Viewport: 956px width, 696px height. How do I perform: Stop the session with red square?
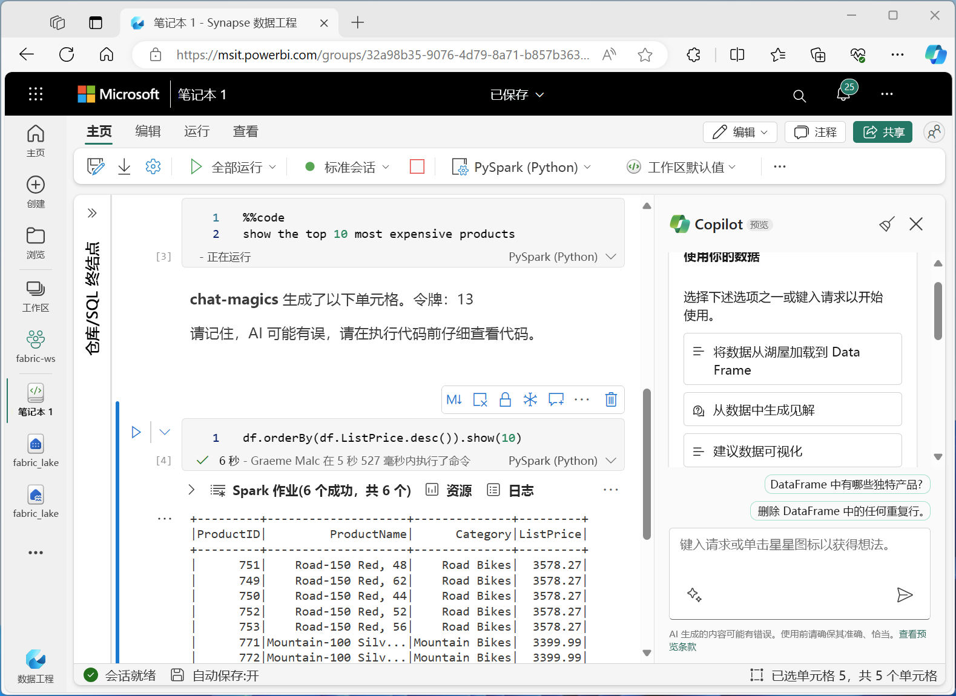click(x=417, y=166)
